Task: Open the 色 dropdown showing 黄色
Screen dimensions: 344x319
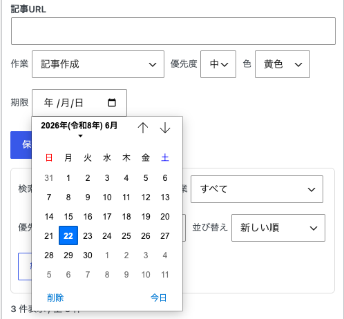Action: [283, 64]
